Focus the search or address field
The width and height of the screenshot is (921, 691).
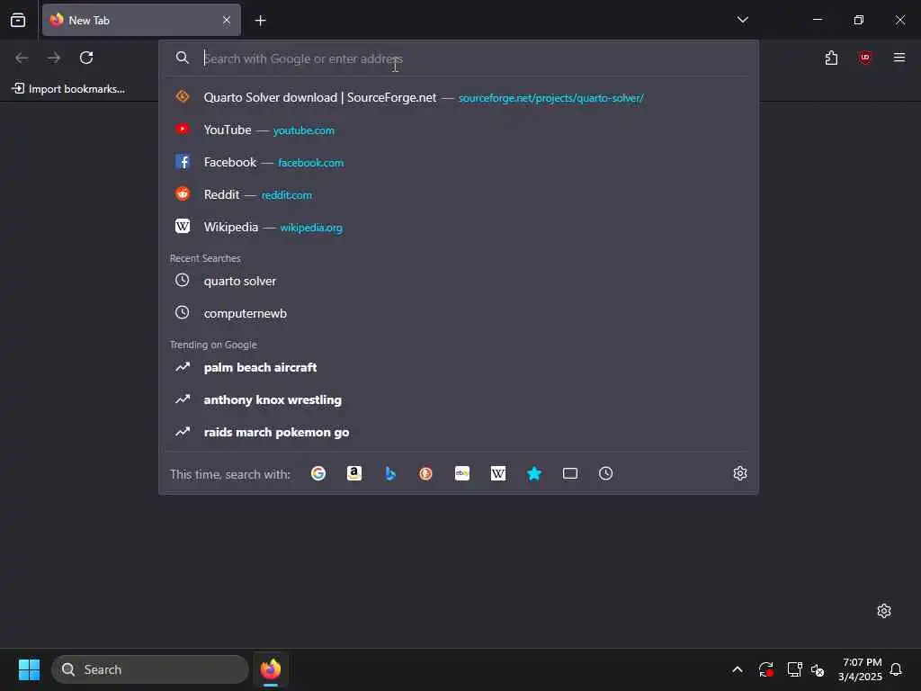coord(458,58)
